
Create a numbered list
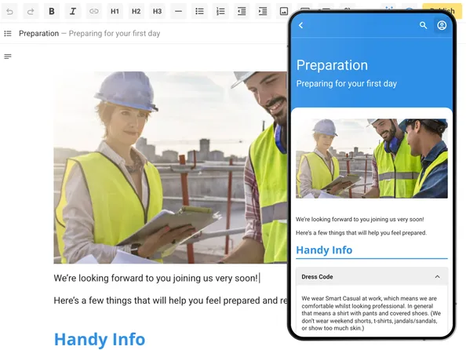220,12
